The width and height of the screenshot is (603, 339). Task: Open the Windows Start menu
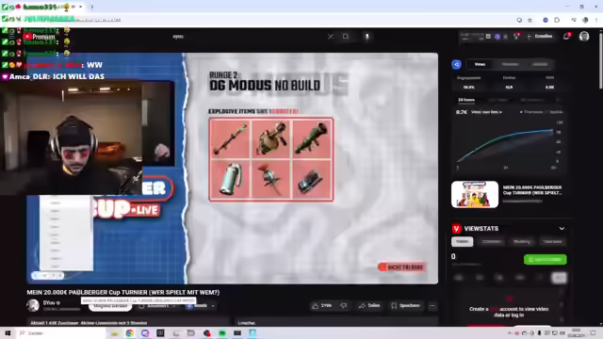point(8,332)
